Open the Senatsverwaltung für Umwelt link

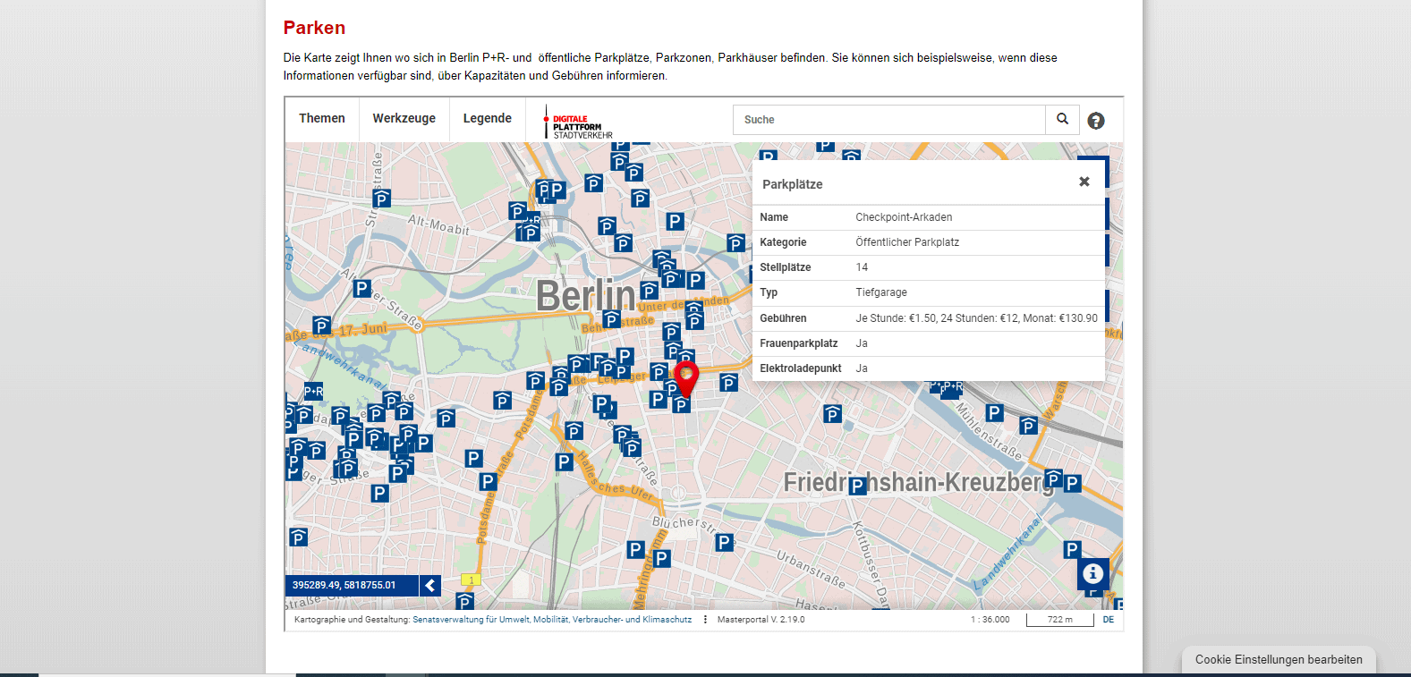(x=551, y=620)
